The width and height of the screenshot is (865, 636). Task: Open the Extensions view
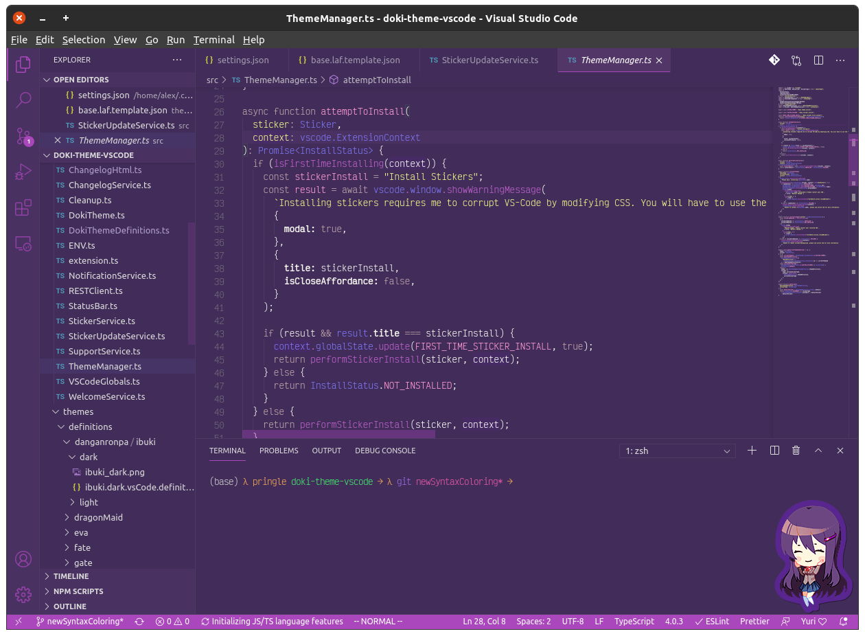pyautogui.click(x=23, y=207)
